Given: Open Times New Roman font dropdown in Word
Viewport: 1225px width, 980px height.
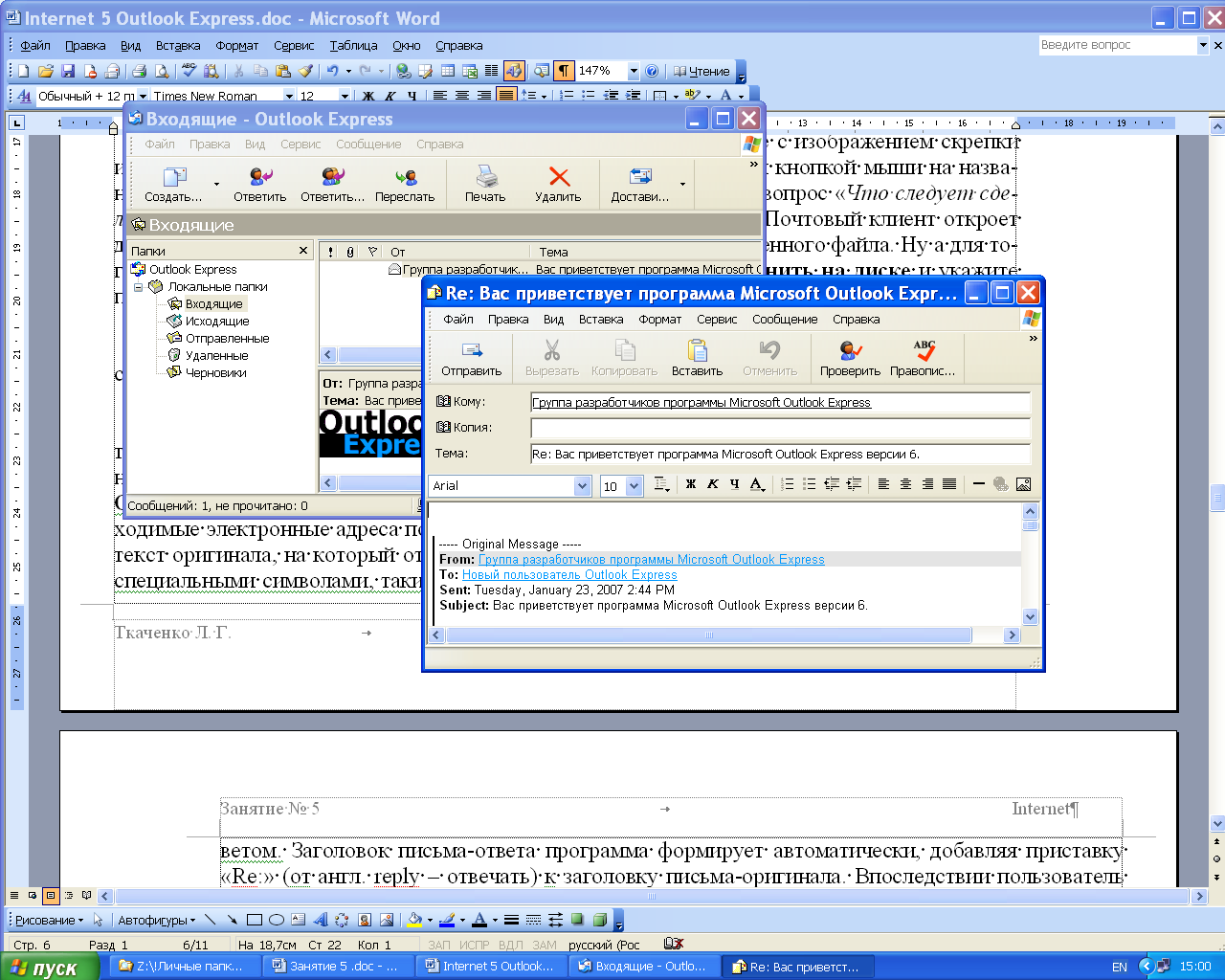Looking at the screenshot, I should pos(289,96).
